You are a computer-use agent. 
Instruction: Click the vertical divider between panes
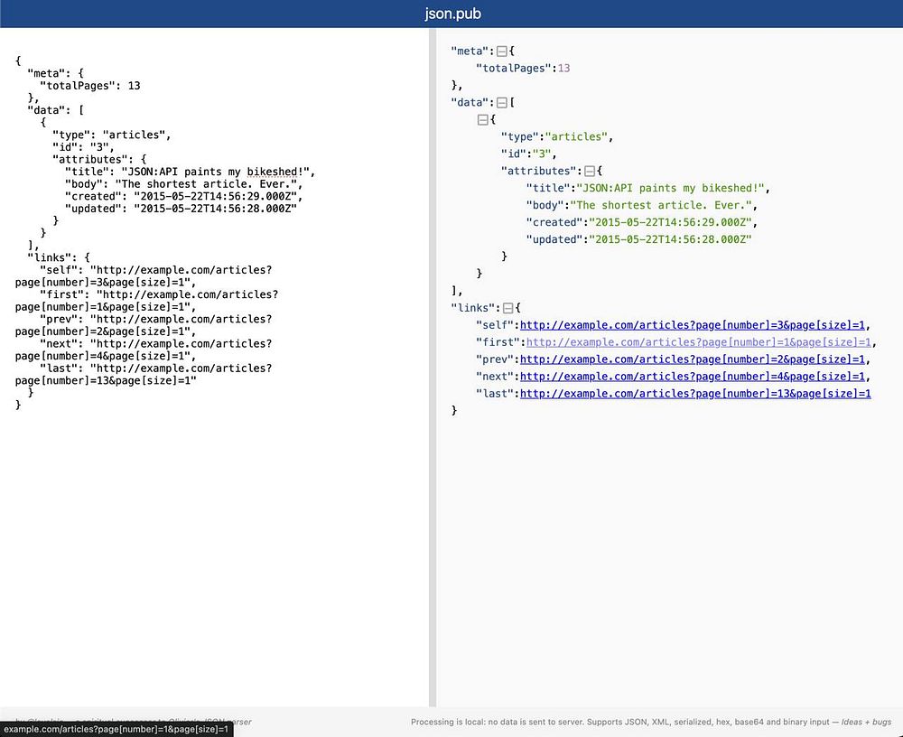[x=433, y=367]
